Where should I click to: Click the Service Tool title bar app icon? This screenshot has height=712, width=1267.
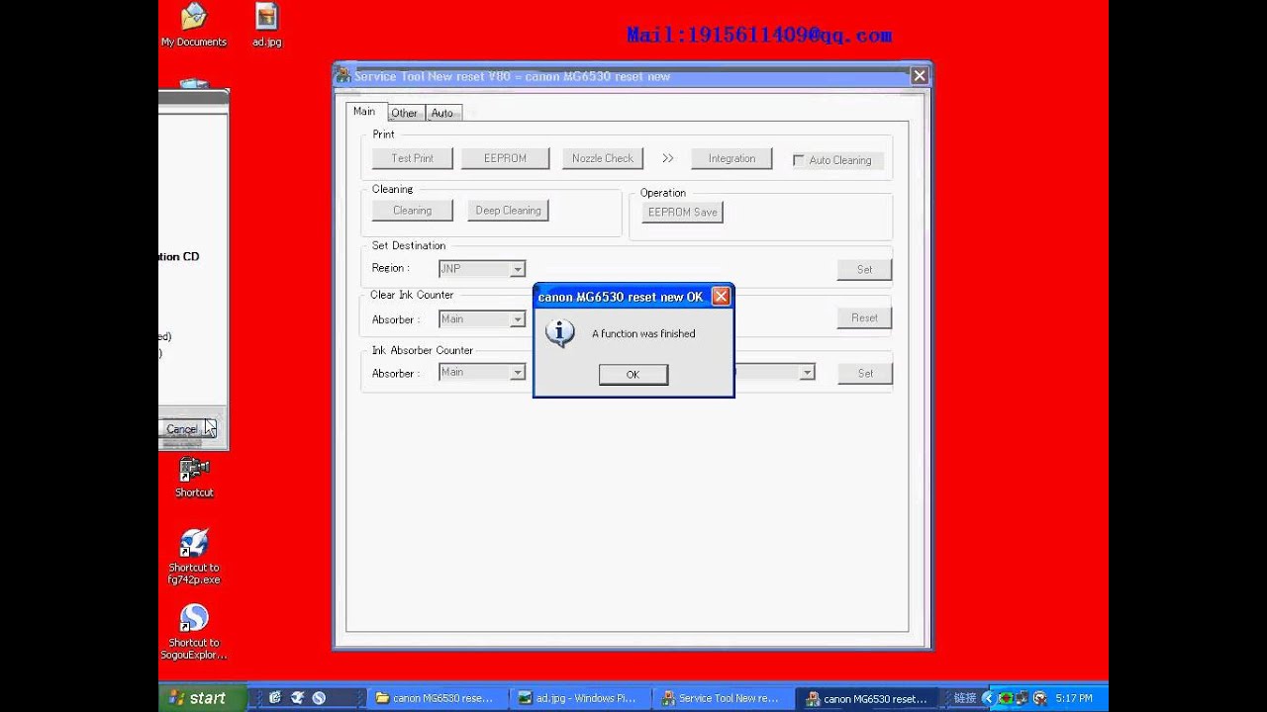point(343,76)
